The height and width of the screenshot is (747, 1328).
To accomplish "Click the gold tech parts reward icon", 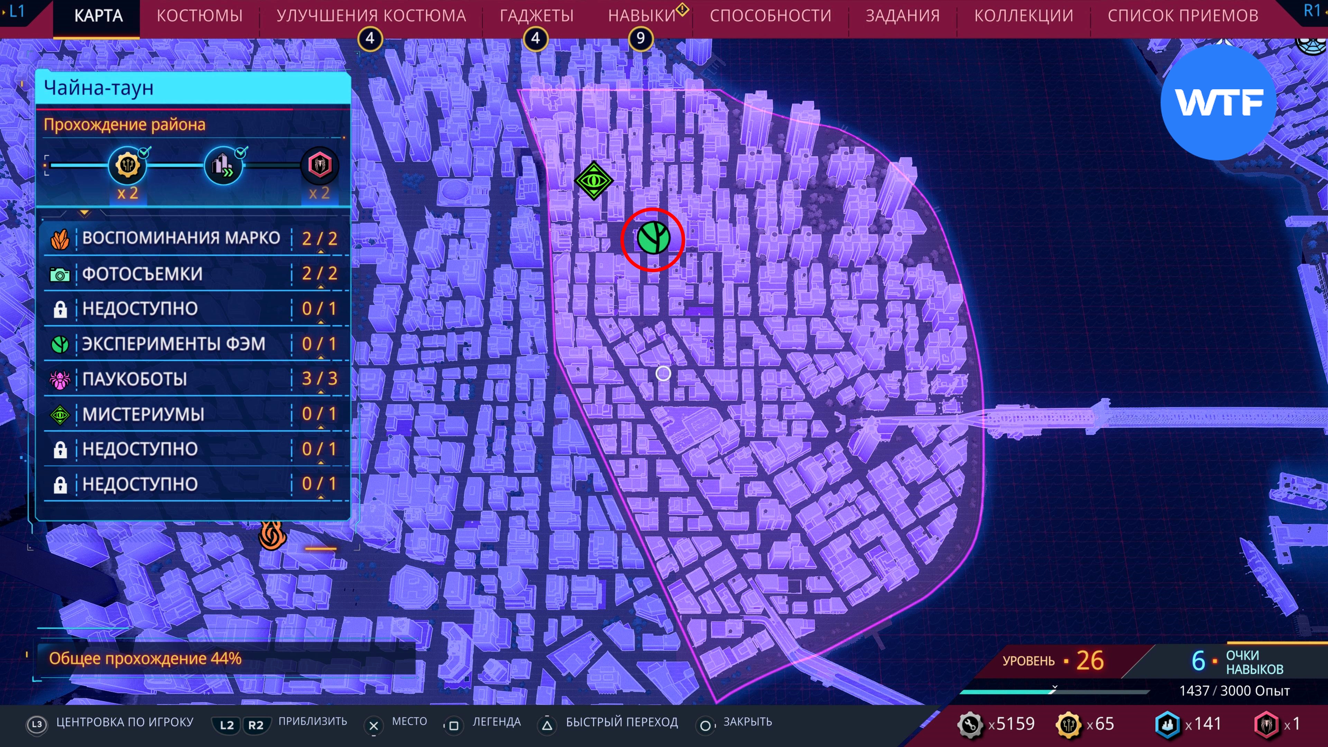I will 127,166.
